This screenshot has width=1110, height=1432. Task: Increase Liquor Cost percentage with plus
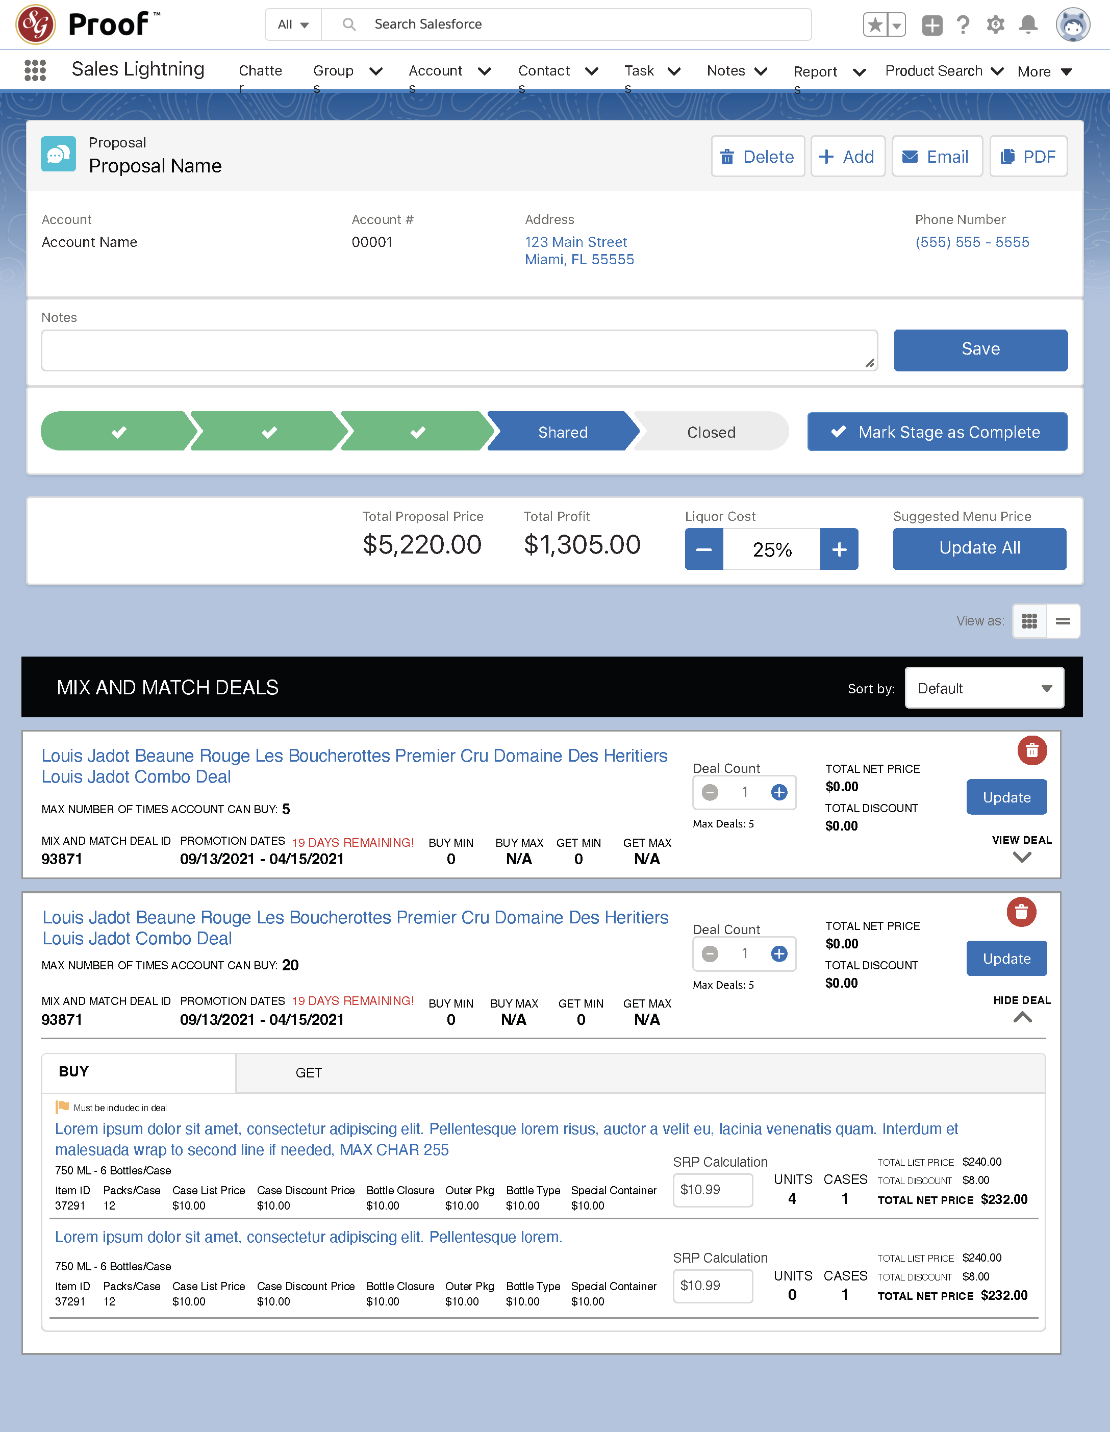click(839, 549)
